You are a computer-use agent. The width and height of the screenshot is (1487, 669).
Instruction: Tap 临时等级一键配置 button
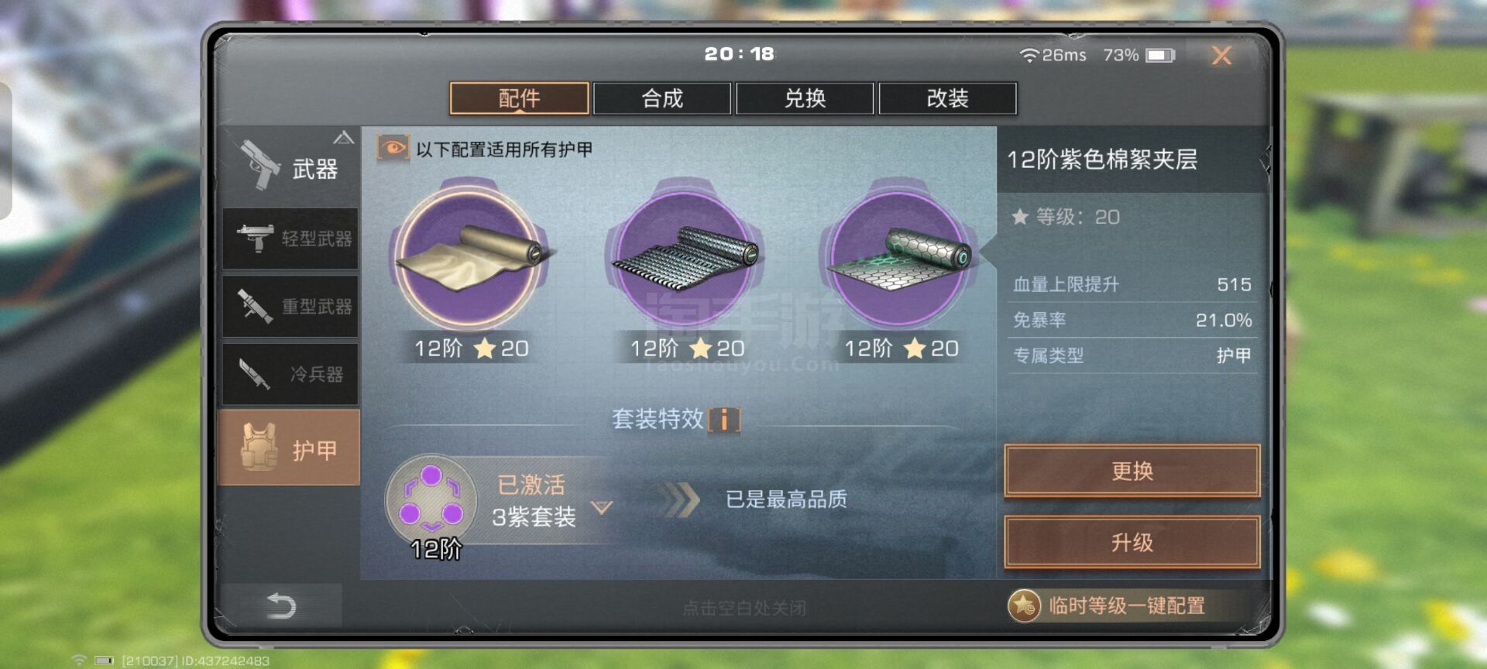click(1106, 606)
